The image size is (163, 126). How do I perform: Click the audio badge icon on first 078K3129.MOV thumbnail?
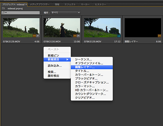pos(38,36)
